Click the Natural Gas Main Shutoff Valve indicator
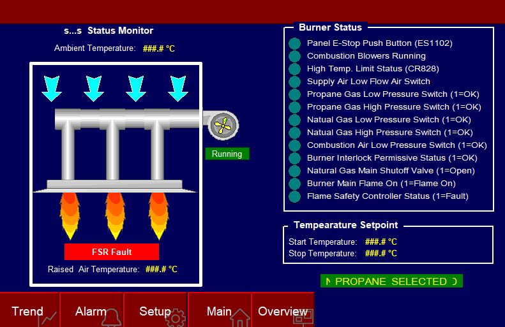This screenshot has width=505, height=327. point(294,171)
